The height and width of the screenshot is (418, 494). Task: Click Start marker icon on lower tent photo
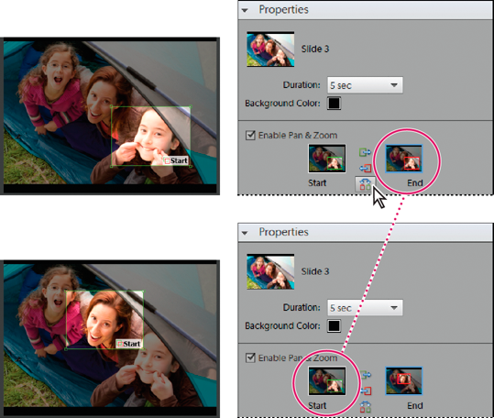120,344
